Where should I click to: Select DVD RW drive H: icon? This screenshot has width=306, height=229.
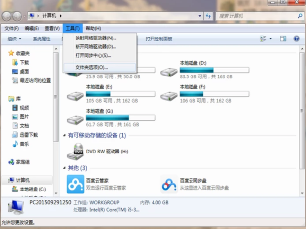coord(76,152)
